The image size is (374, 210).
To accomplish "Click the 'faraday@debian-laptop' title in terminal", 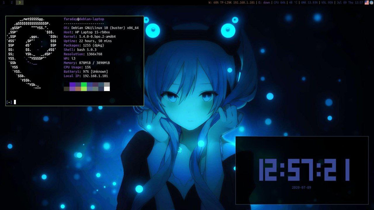I will pos(84,19).
